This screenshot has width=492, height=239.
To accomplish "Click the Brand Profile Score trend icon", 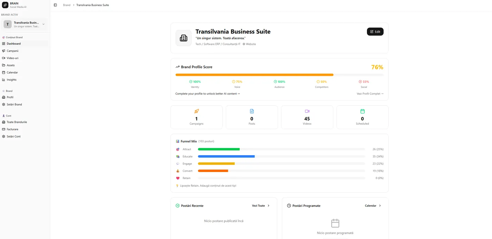I will [177, 67].
